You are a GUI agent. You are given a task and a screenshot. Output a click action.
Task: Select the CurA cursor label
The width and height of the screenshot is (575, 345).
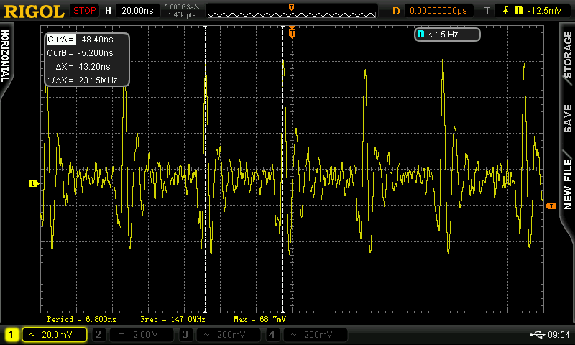pos(61,40)
